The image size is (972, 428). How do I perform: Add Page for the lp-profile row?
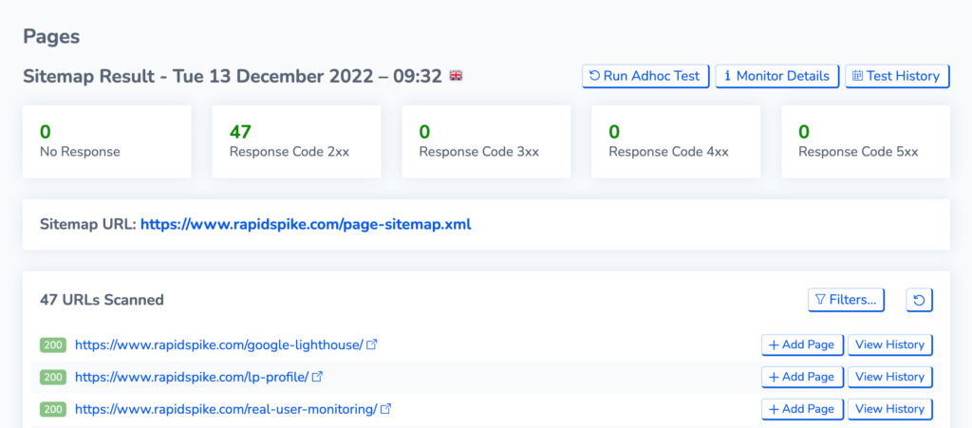tap(802, 377)
